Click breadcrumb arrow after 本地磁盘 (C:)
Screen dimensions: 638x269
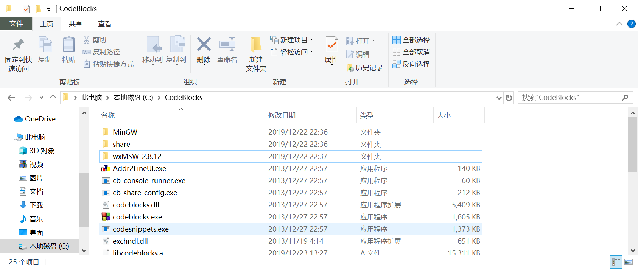point(159,98)
